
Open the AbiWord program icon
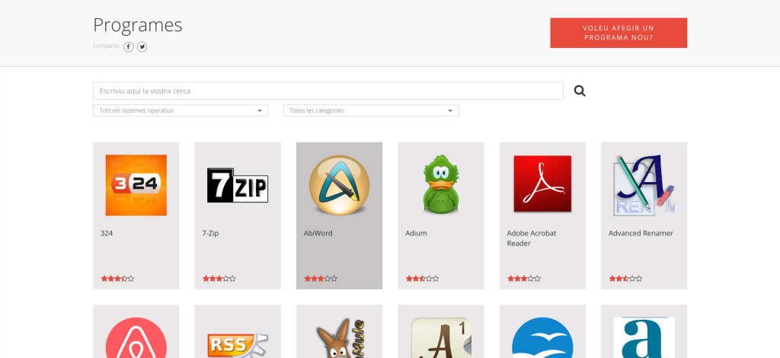(x=339, y=185)
